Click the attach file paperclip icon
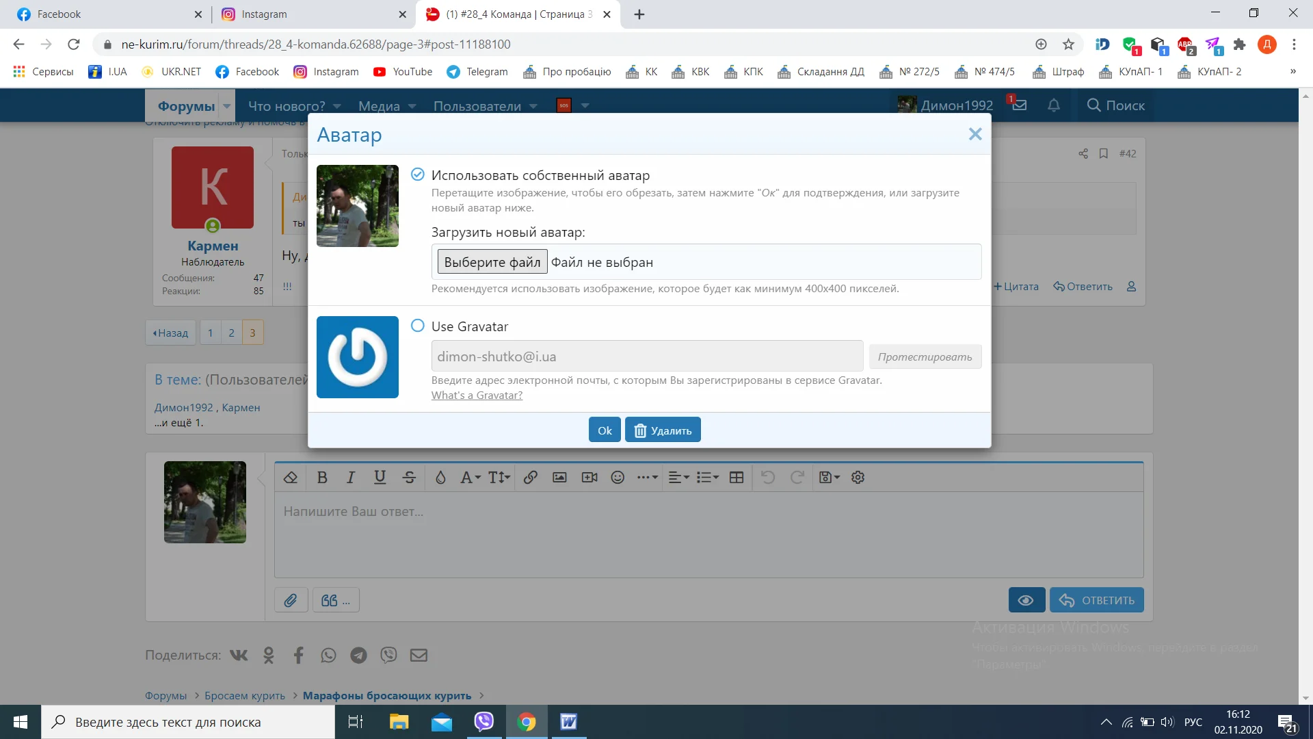Image resolution: width=1313 pixels, height=739 pixels. [291, 600]
